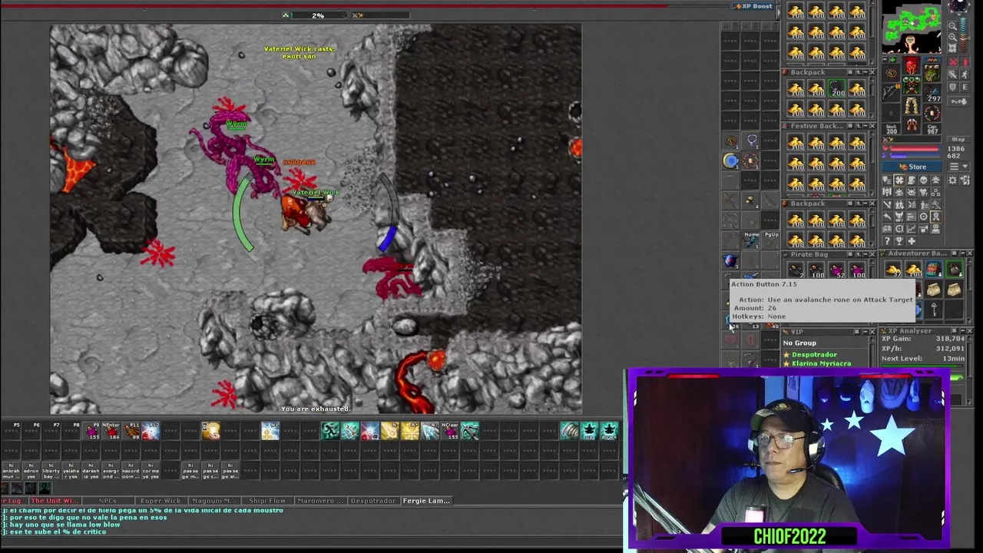
Task: Collapse the Festive Backpack window
Action: point(866,126)
